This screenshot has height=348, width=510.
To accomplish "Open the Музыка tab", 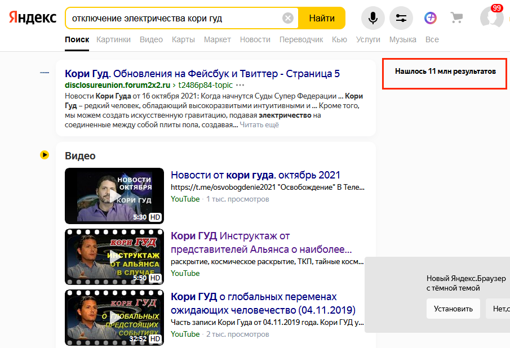I will pos(403,39).
